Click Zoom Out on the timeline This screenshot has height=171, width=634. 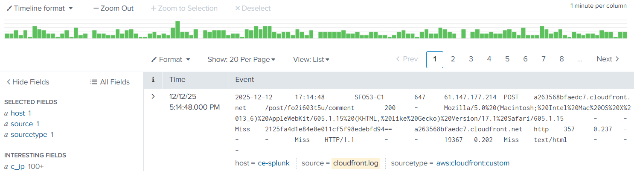[x=113, y=8]
